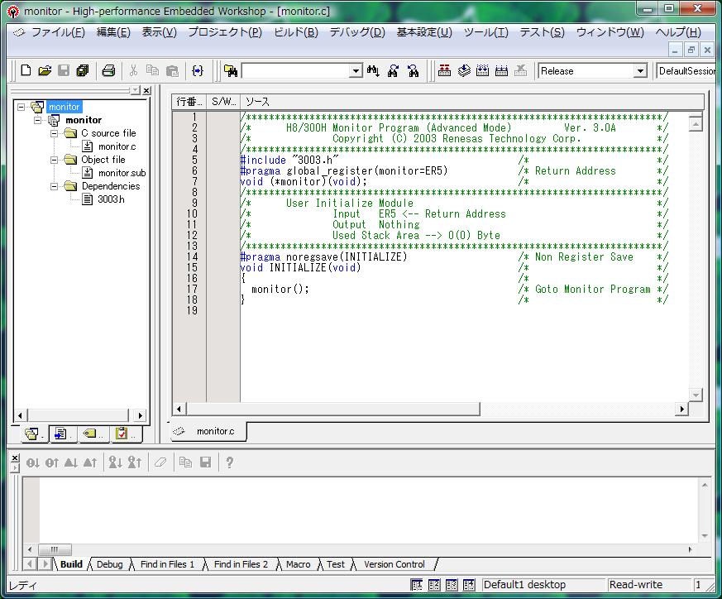Click the monitor.c editor tab
This screenshot has height=599, width=722.
point(214,431)
